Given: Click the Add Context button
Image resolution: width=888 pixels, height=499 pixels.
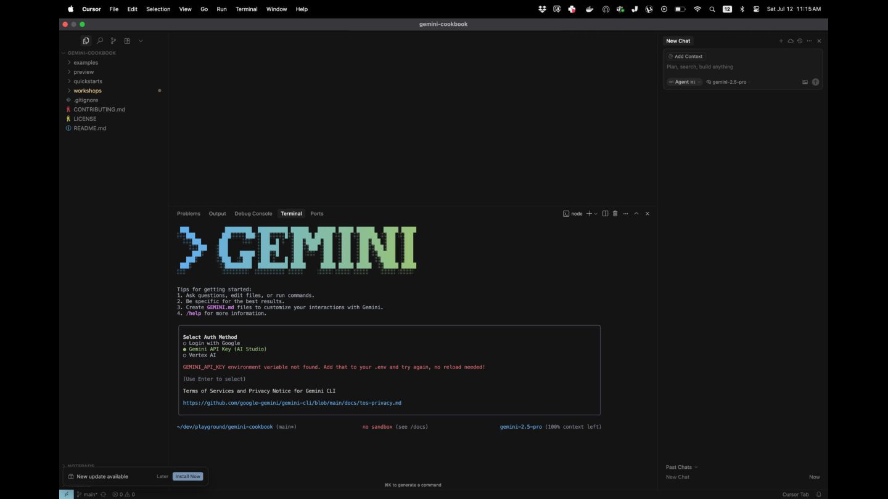Looking at the screenshot, I should click(x=686, y=56).
